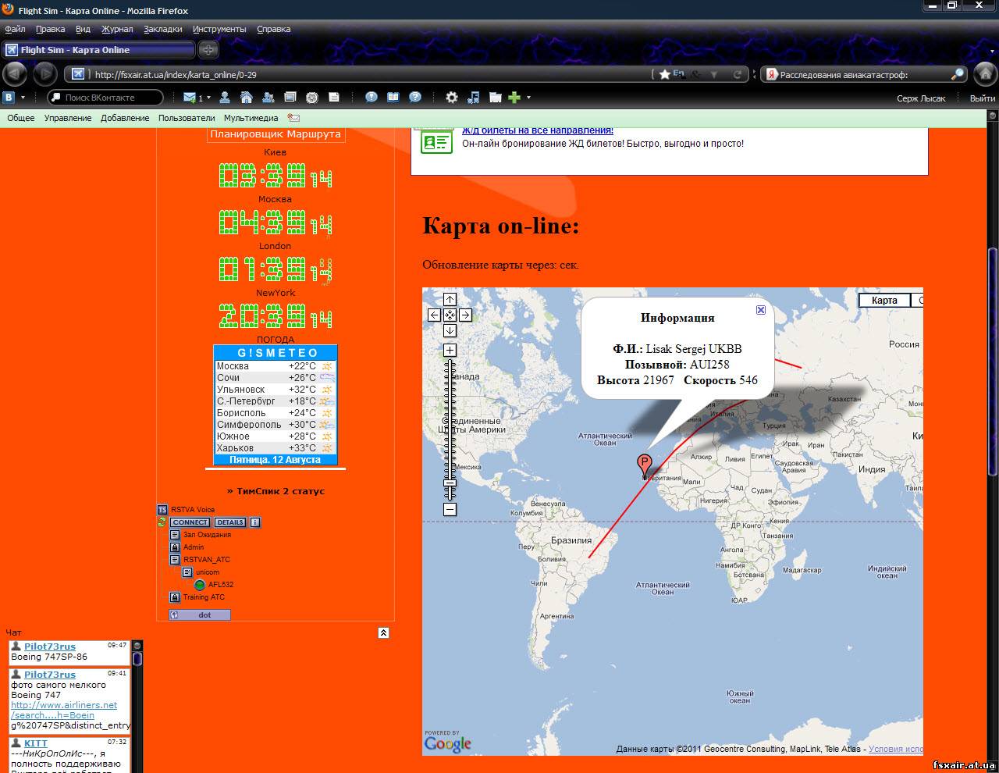Open the Pilot73rus chat user link

tap(49, 647)
